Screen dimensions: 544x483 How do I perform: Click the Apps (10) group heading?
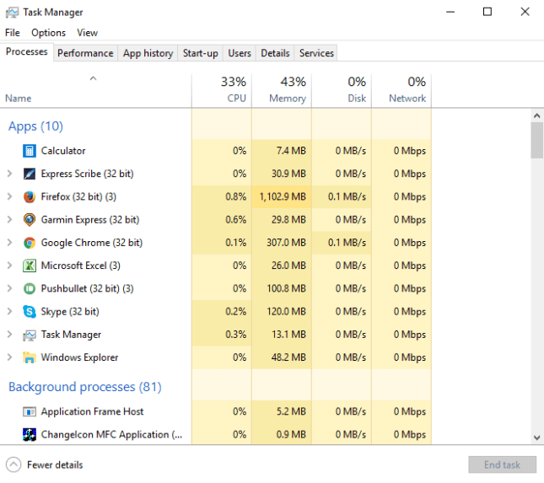(x=35, y=126)
